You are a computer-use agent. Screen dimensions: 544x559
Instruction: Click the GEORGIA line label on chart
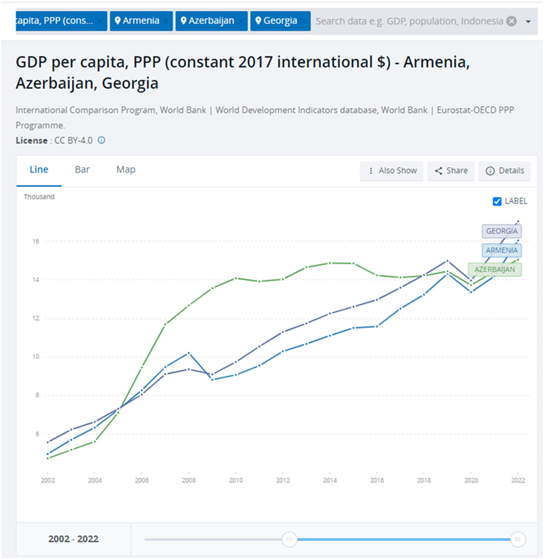pos(501,231)
